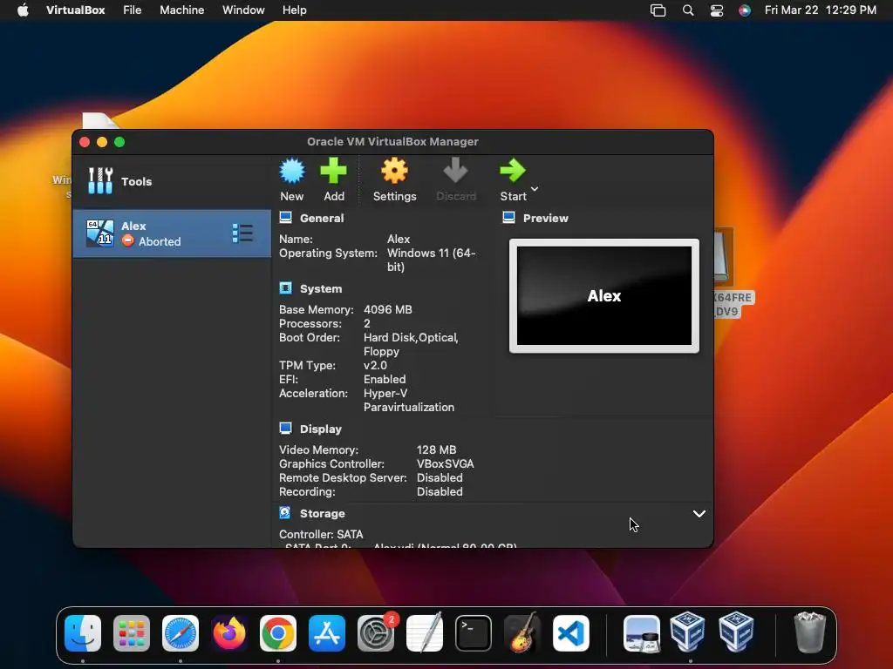This screenshot has height=669, width=893.
Task: Open Finder from the Dock
Action: point(83,632)
